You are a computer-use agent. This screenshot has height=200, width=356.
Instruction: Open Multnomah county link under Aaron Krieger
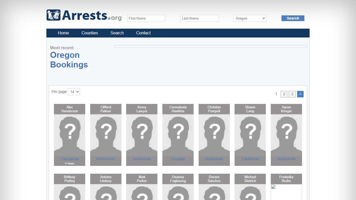pyautogui.click(x=286, y=159)
